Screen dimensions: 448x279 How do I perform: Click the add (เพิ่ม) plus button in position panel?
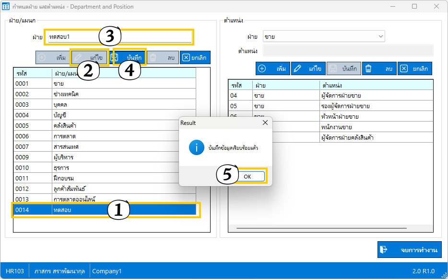click(272, 69)
